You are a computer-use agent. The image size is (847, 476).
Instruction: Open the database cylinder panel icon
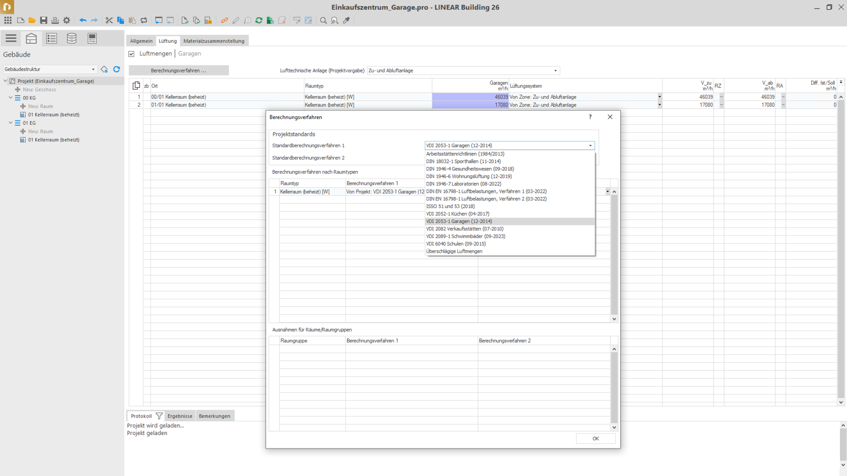pyautogui.click(x=71, y=39)
